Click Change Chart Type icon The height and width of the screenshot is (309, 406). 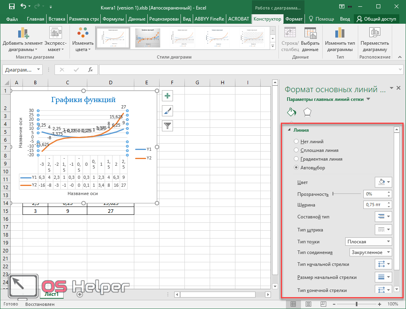point(340,40)
